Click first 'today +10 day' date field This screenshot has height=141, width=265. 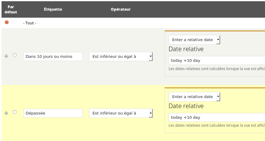[x=217, y=60]
